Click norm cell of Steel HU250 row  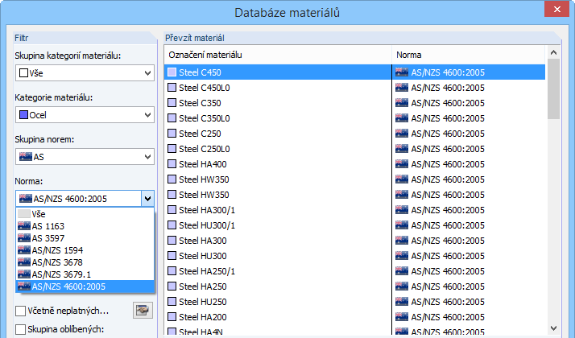click(x=469, y=301)
